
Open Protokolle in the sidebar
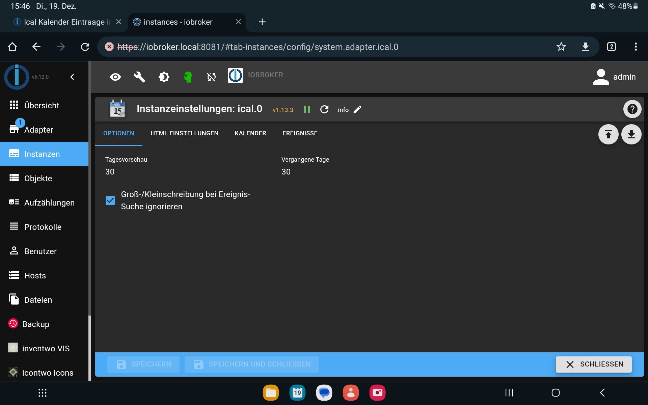coord(43,227)
